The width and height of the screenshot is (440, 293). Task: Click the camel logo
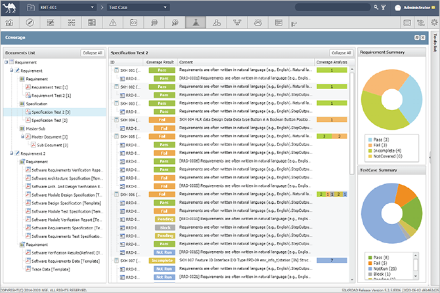pos(11,8)
